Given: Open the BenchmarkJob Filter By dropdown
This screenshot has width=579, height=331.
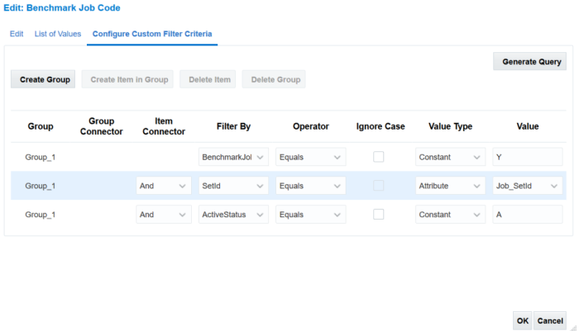Looking at the screenshot, I should pos(234,157).
